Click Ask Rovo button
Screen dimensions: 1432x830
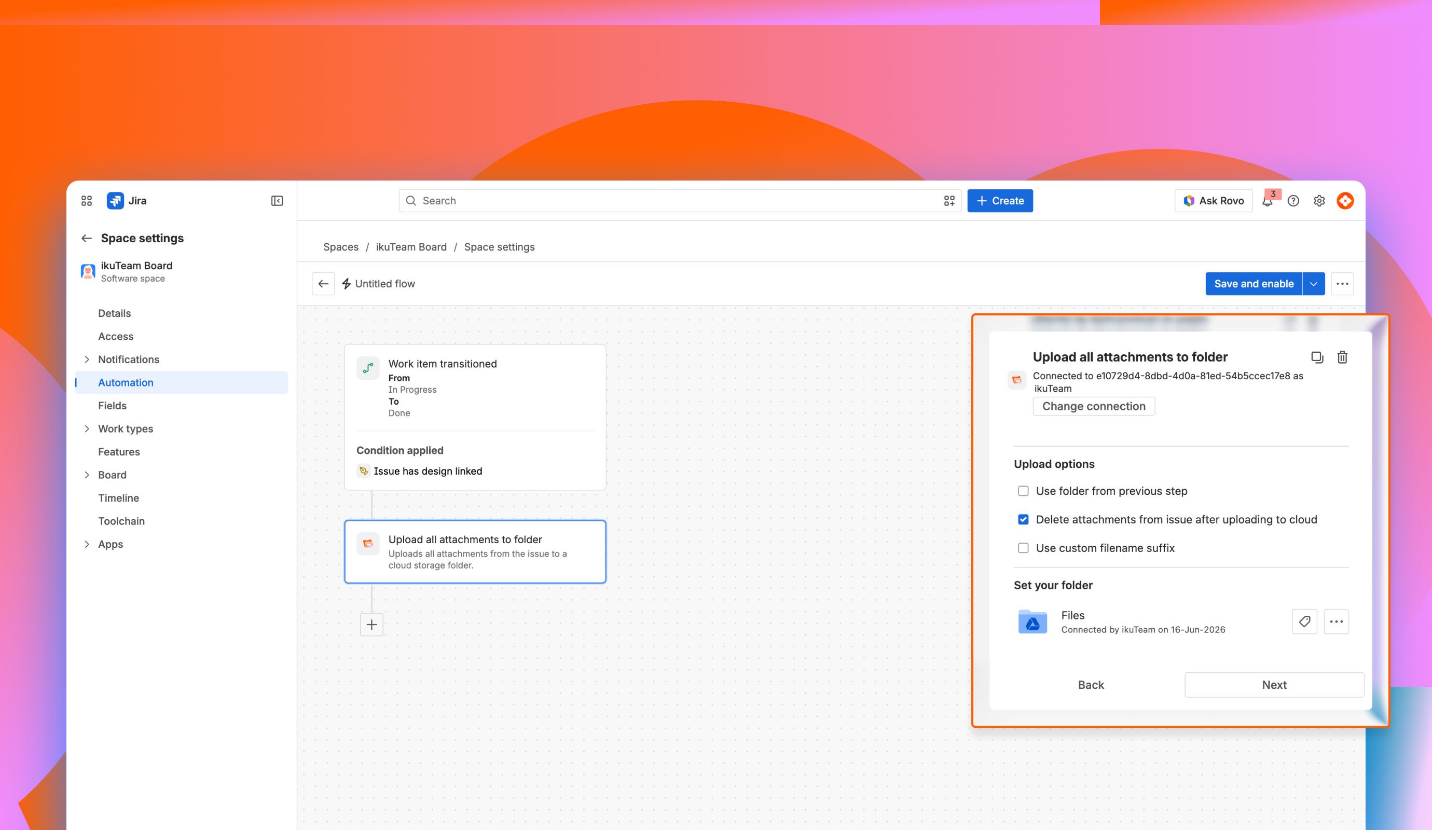coord(1213,201)
